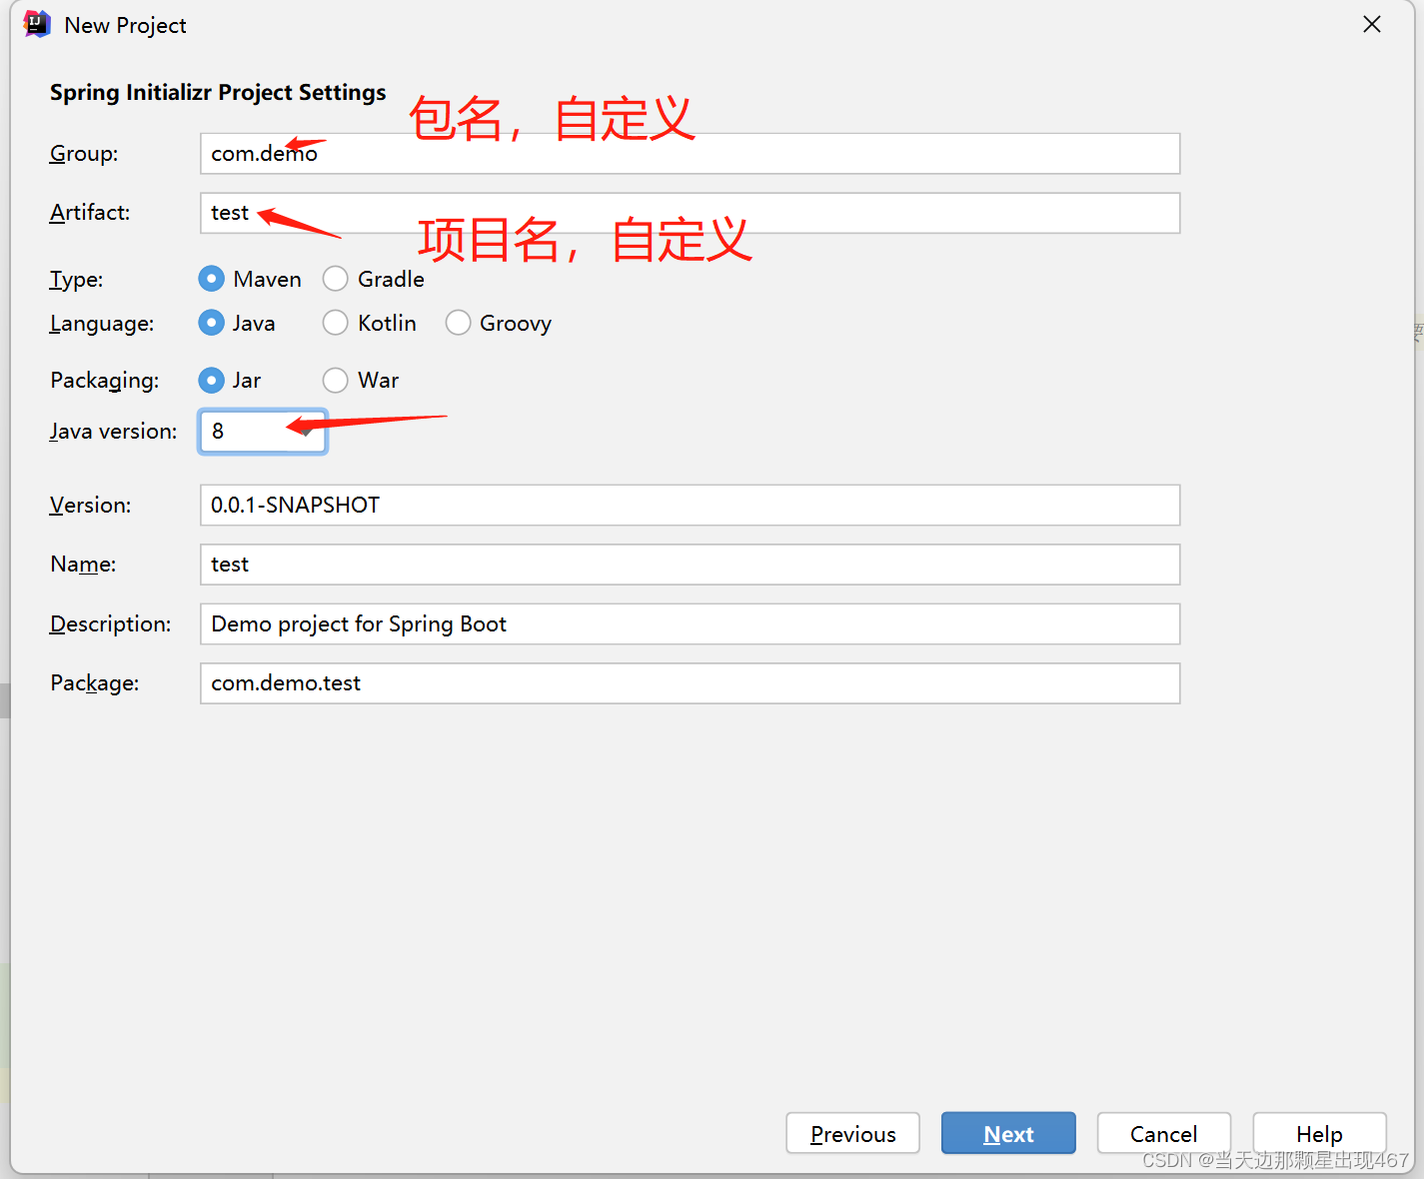Choose Jar packaging option
Image resolution: width=1424 pixels, height=1179 pixels.
coord(211,380)
